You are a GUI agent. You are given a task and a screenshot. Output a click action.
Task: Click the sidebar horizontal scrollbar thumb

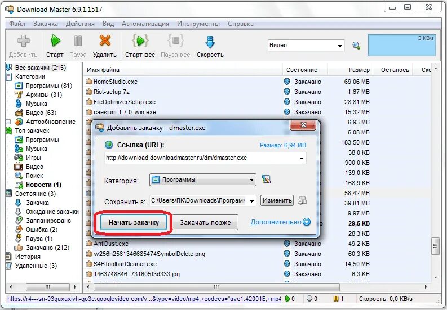[48, 287]
